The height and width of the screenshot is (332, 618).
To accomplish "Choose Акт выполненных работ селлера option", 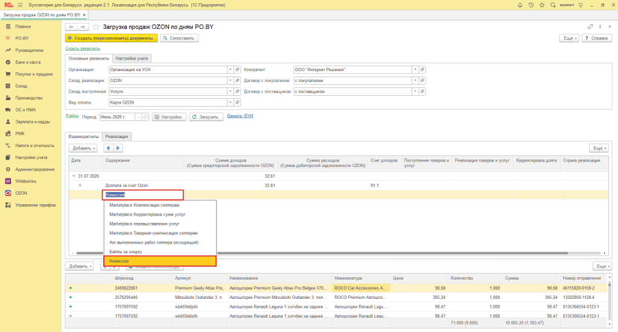I will click(160, 242).
